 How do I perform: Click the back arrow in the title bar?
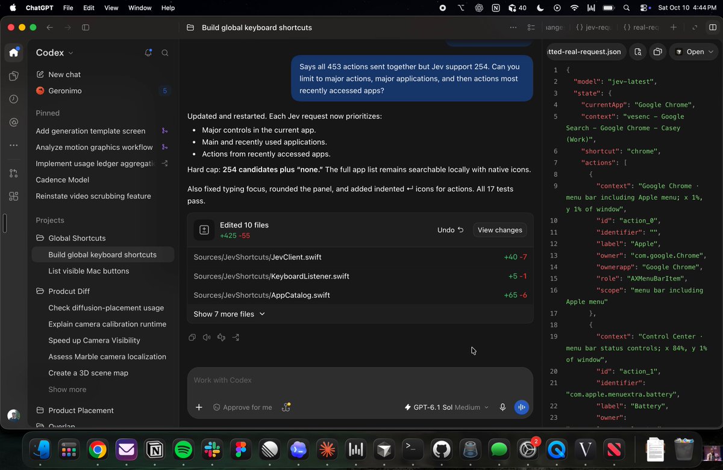50,28
